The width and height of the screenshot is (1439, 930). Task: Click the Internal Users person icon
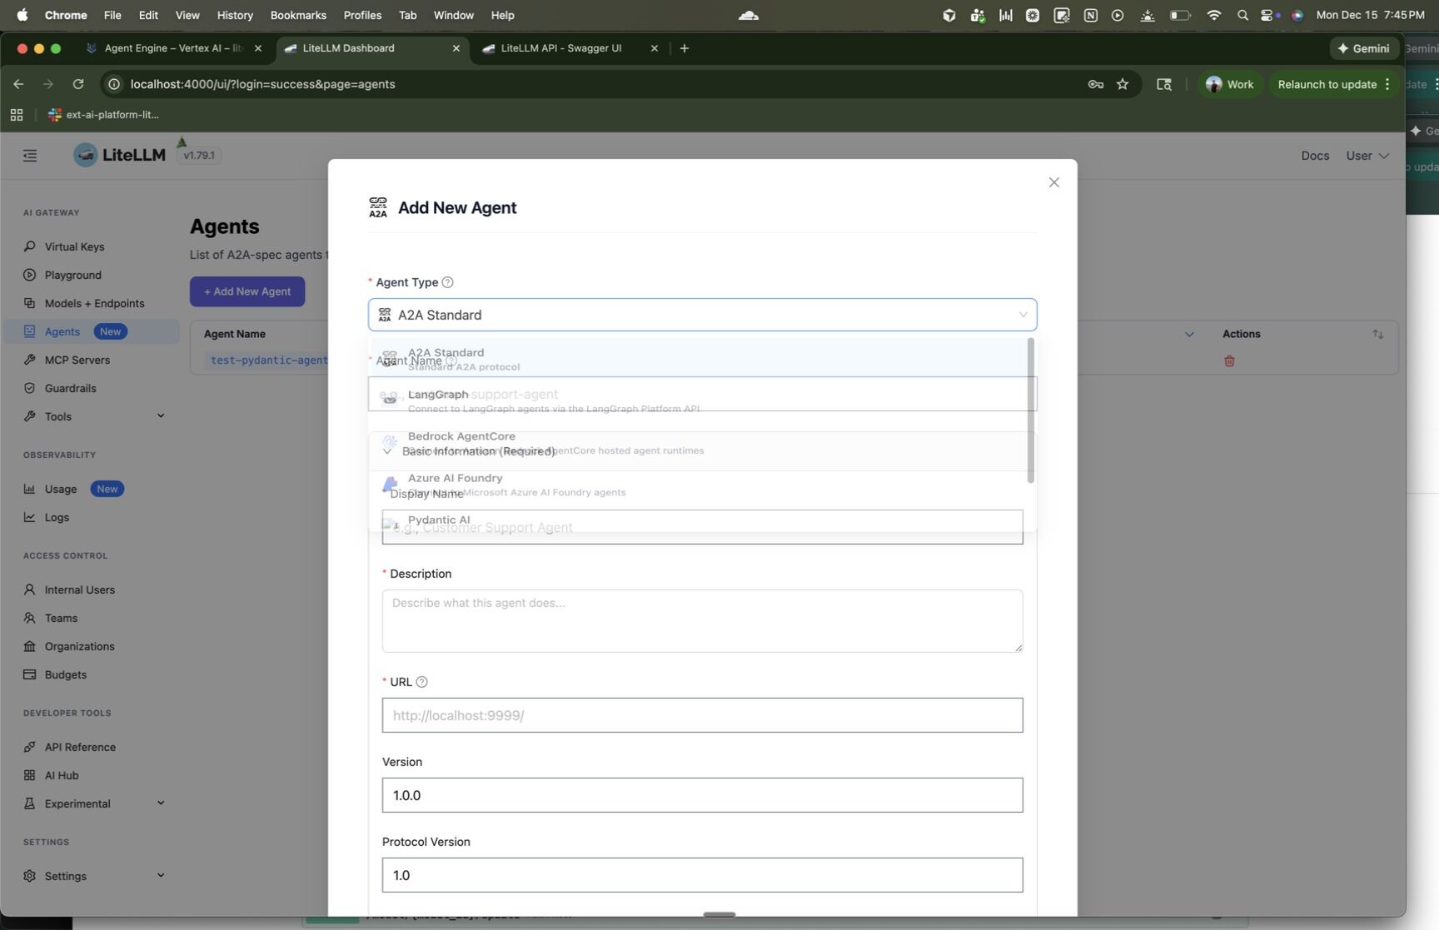point(30,589)
